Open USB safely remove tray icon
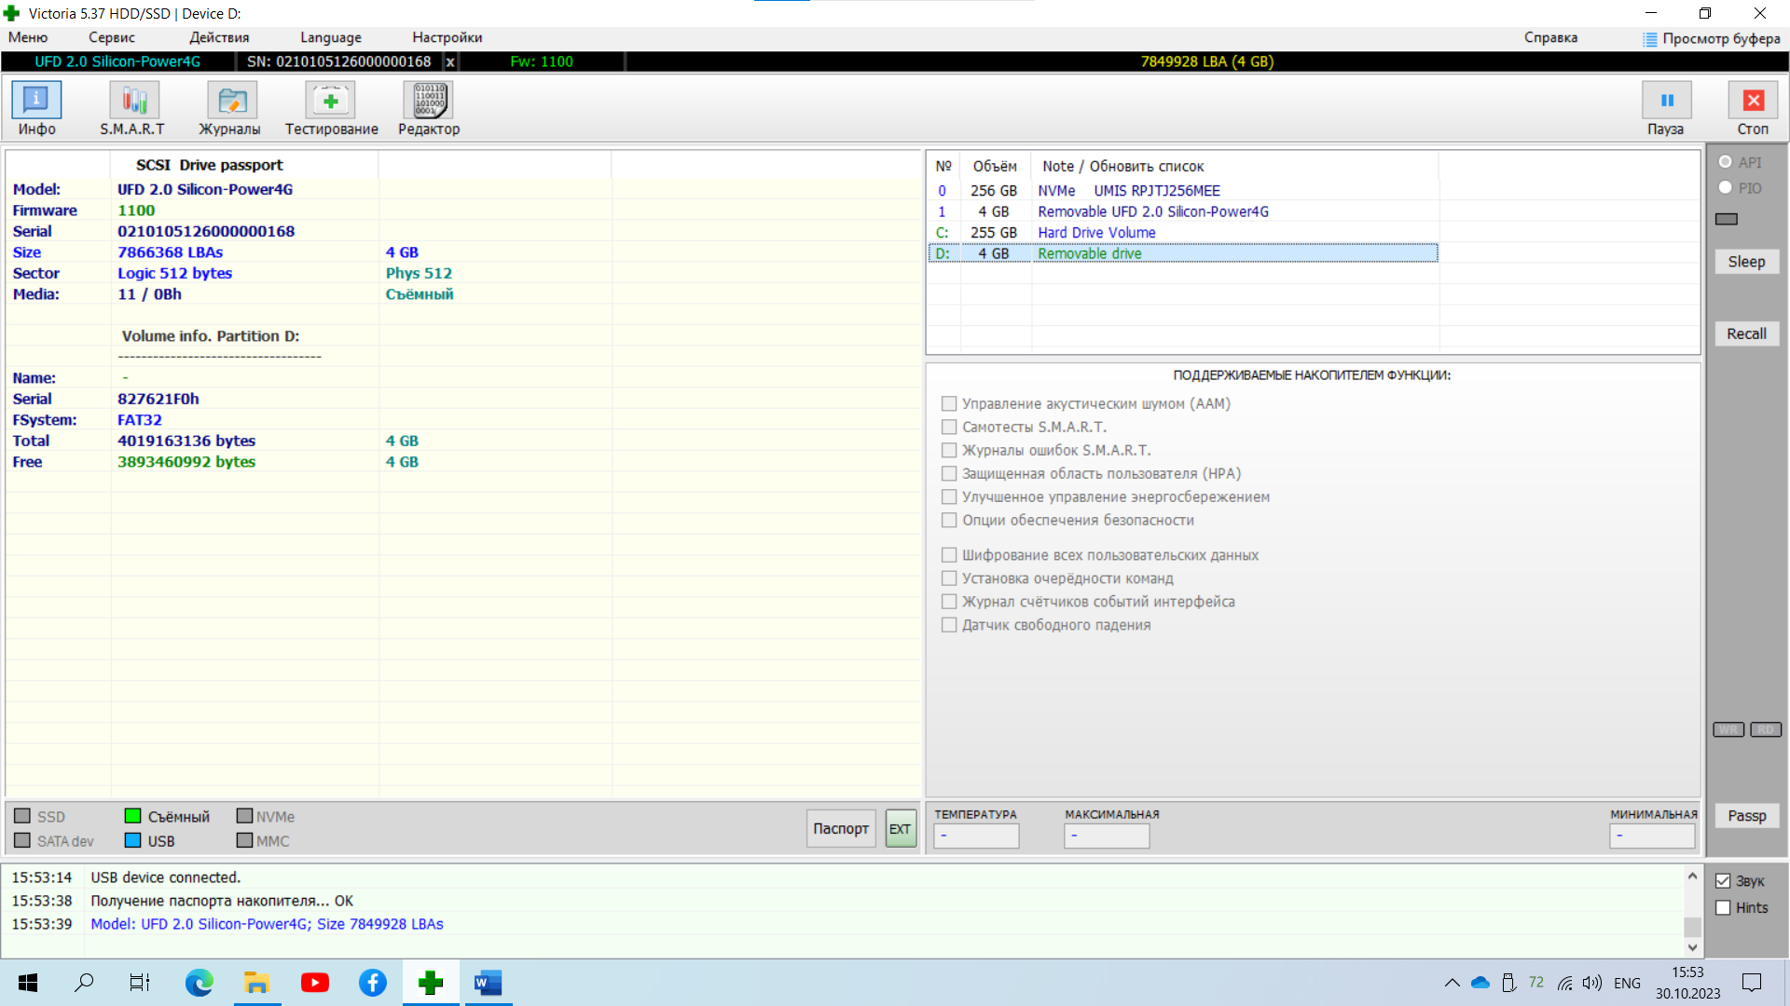The width and height of the screenshot is (1790, 1006). 1508,983
